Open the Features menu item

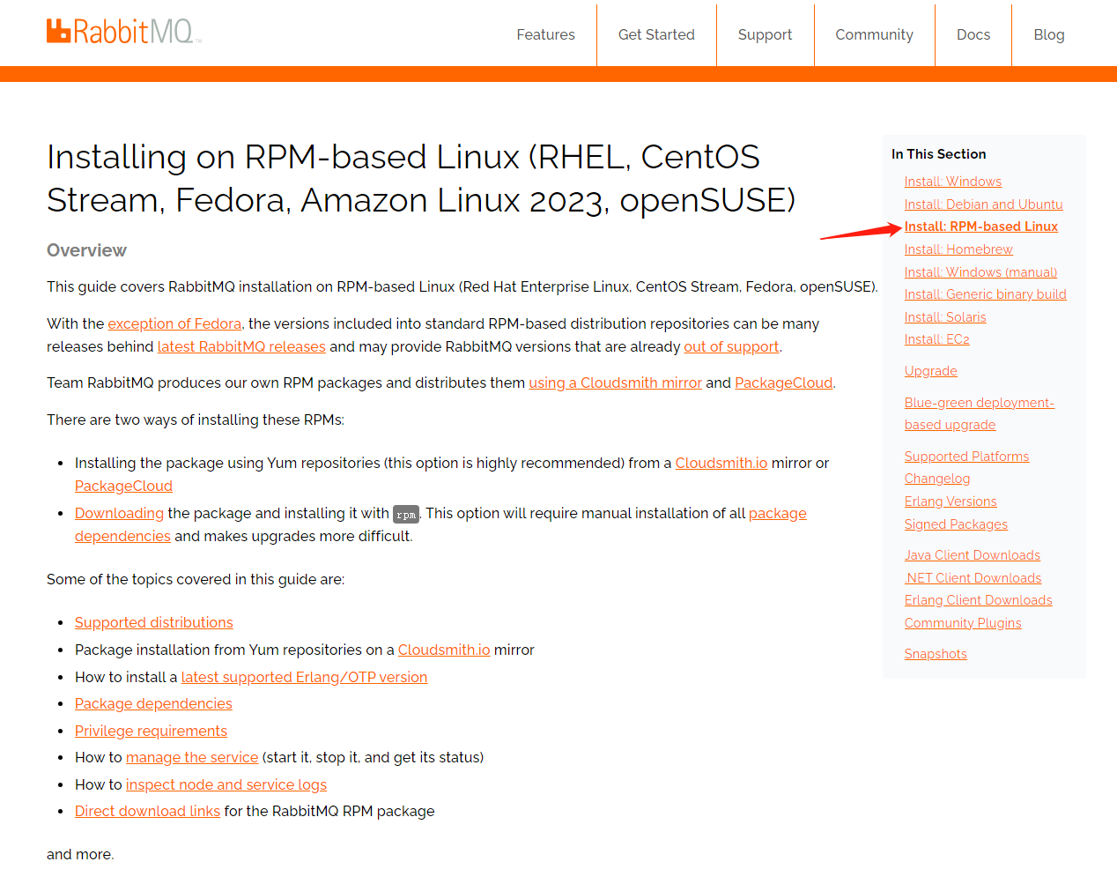coord(545,34)
